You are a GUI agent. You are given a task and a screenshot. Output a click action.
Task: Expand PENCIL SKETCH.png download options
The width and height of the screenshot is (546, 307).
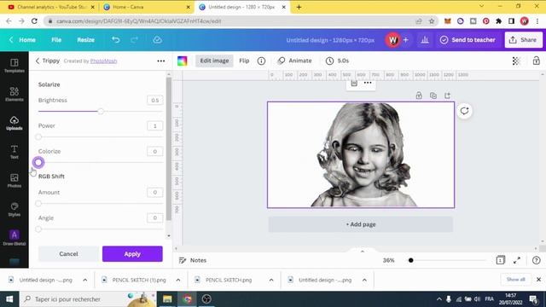(271, 280)
